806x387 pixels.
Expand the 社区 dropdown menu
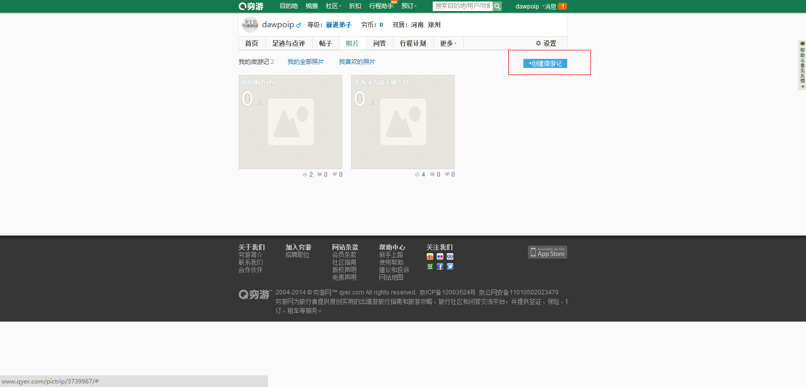point(333,6)
